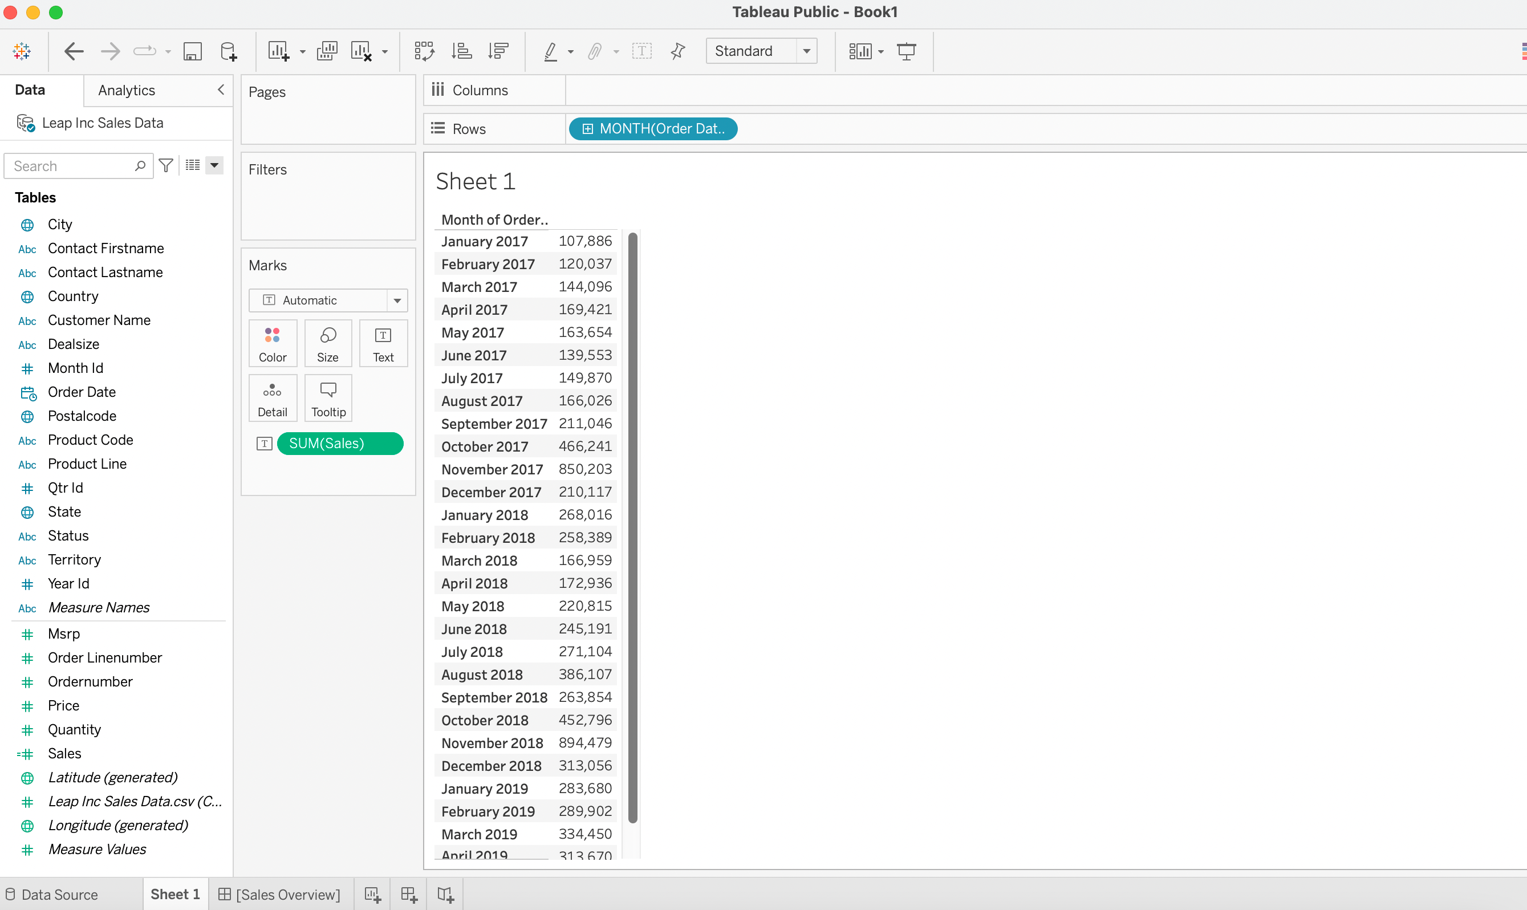Open the Presentation Mode icon
Screen dimensions: 1527x910
906,51
